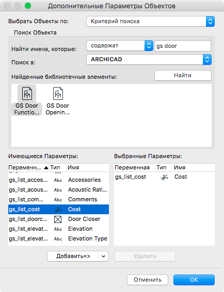Screen dimensions: 224x292
Task: Click the Имя column header in available parameters
Action: (88, 167)
